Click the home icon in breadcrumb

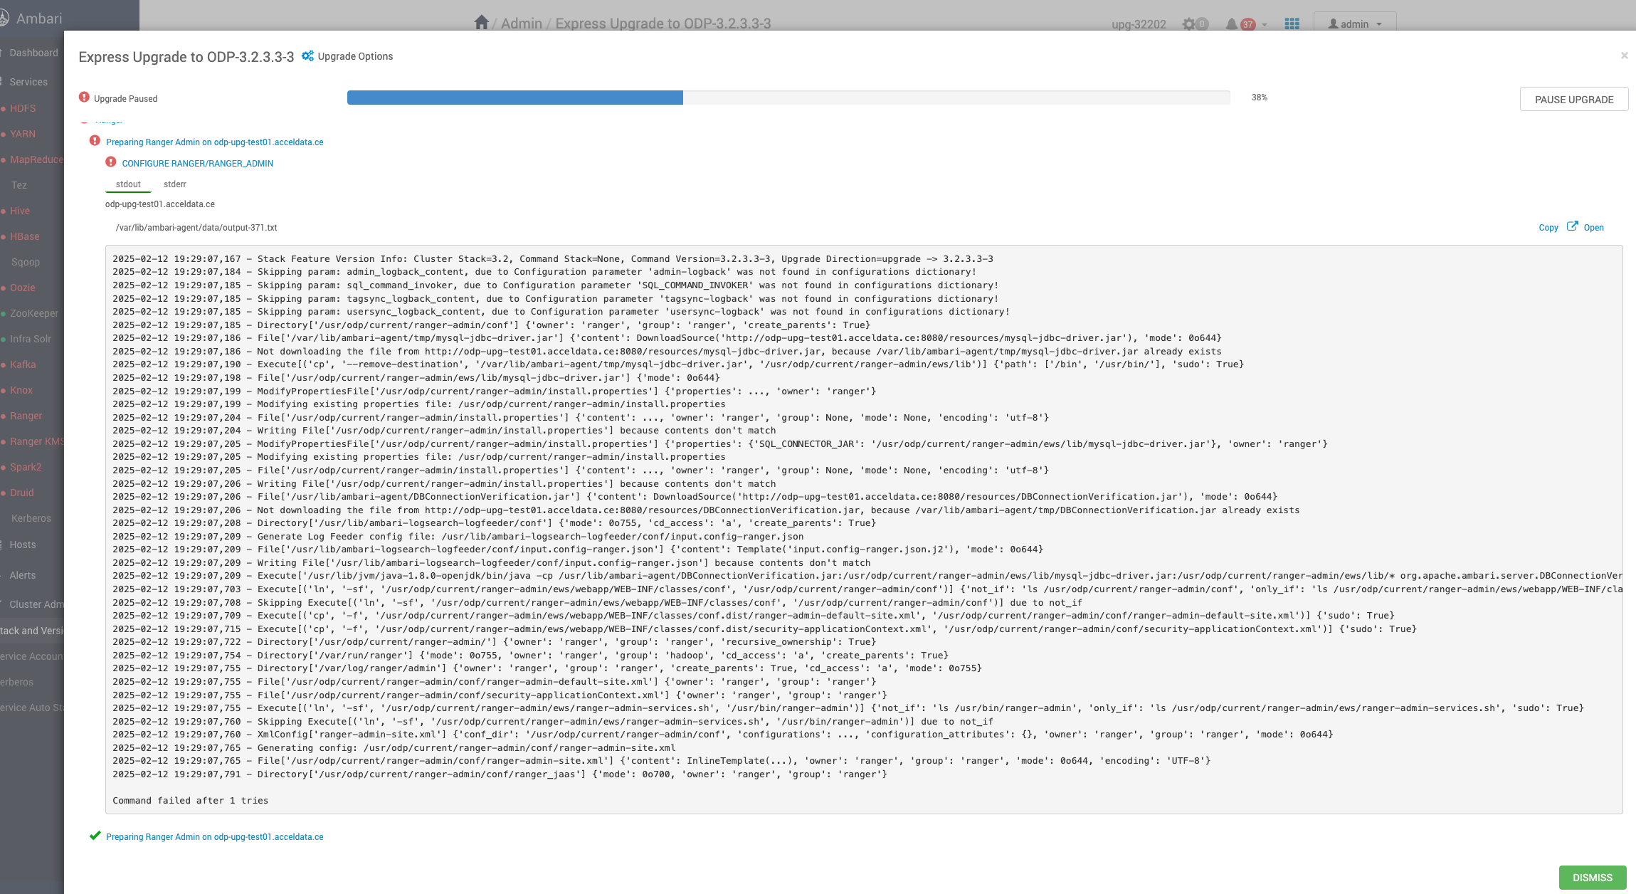tap(481, 23)
